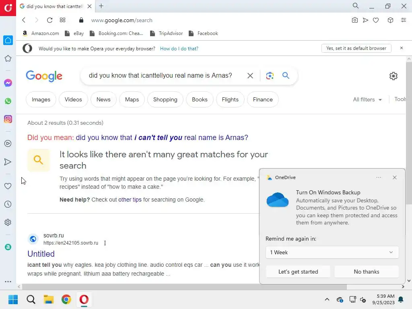This screenshot has height=309, width=412.
Task: Click 'Let's get started' in OneDrive
Action: (x=298, y=272)
